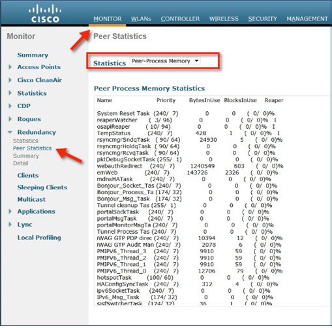Expand the Applications section arrow

tap(10, 212)
